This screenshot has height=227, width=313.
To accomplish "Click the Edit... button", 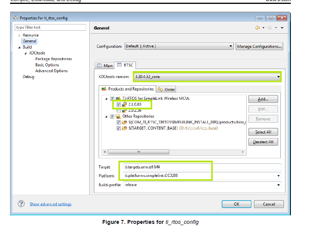I will click(x=263, y=109).
